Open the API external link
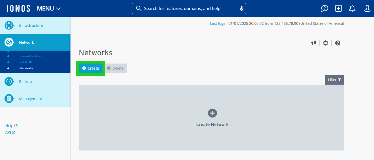Viewport: 374px width, 160px height. click(10, 132)
